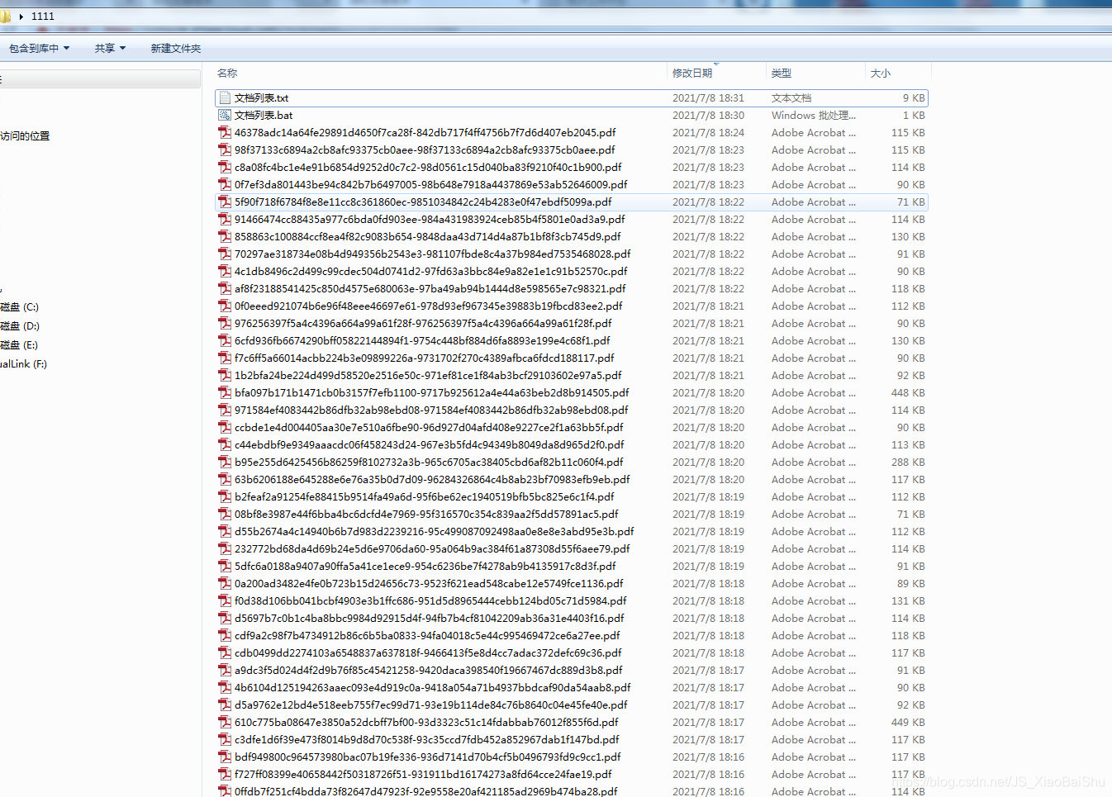Click the PDF icon for f7c6ff5a66014acbb224b3e09899226a file

point(225,358)
